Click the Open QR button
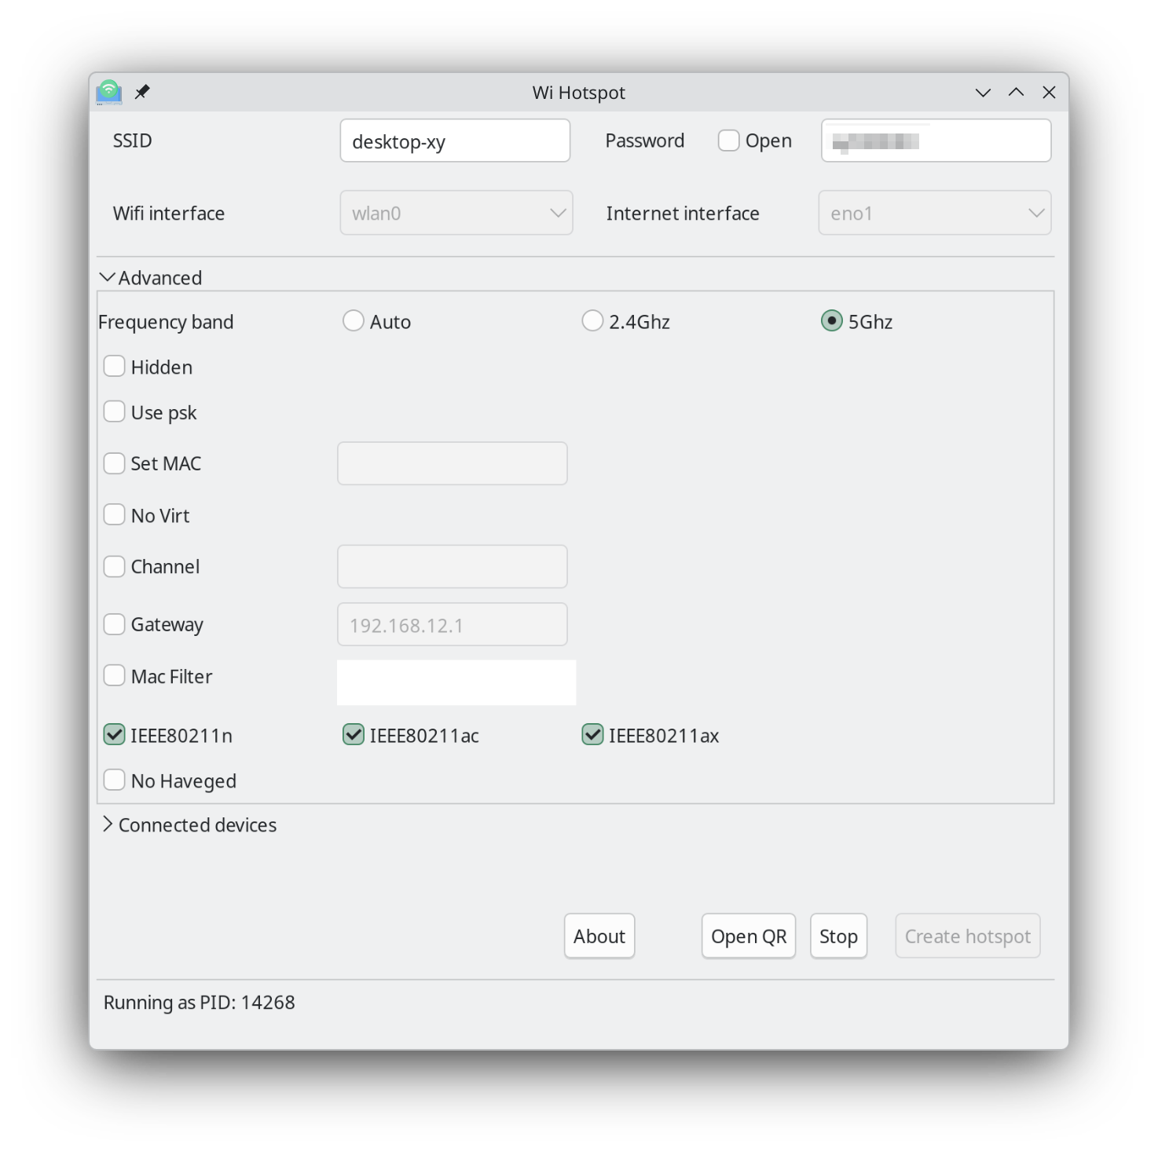 click(748, 936)
